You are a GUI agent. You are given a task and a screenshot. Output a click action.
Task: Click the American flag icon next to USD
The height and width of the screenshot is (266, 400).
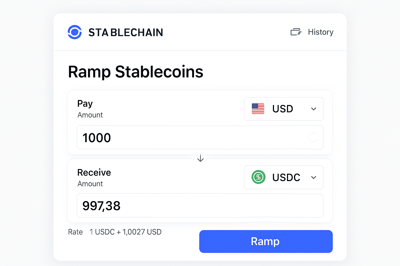pos(258,109)
